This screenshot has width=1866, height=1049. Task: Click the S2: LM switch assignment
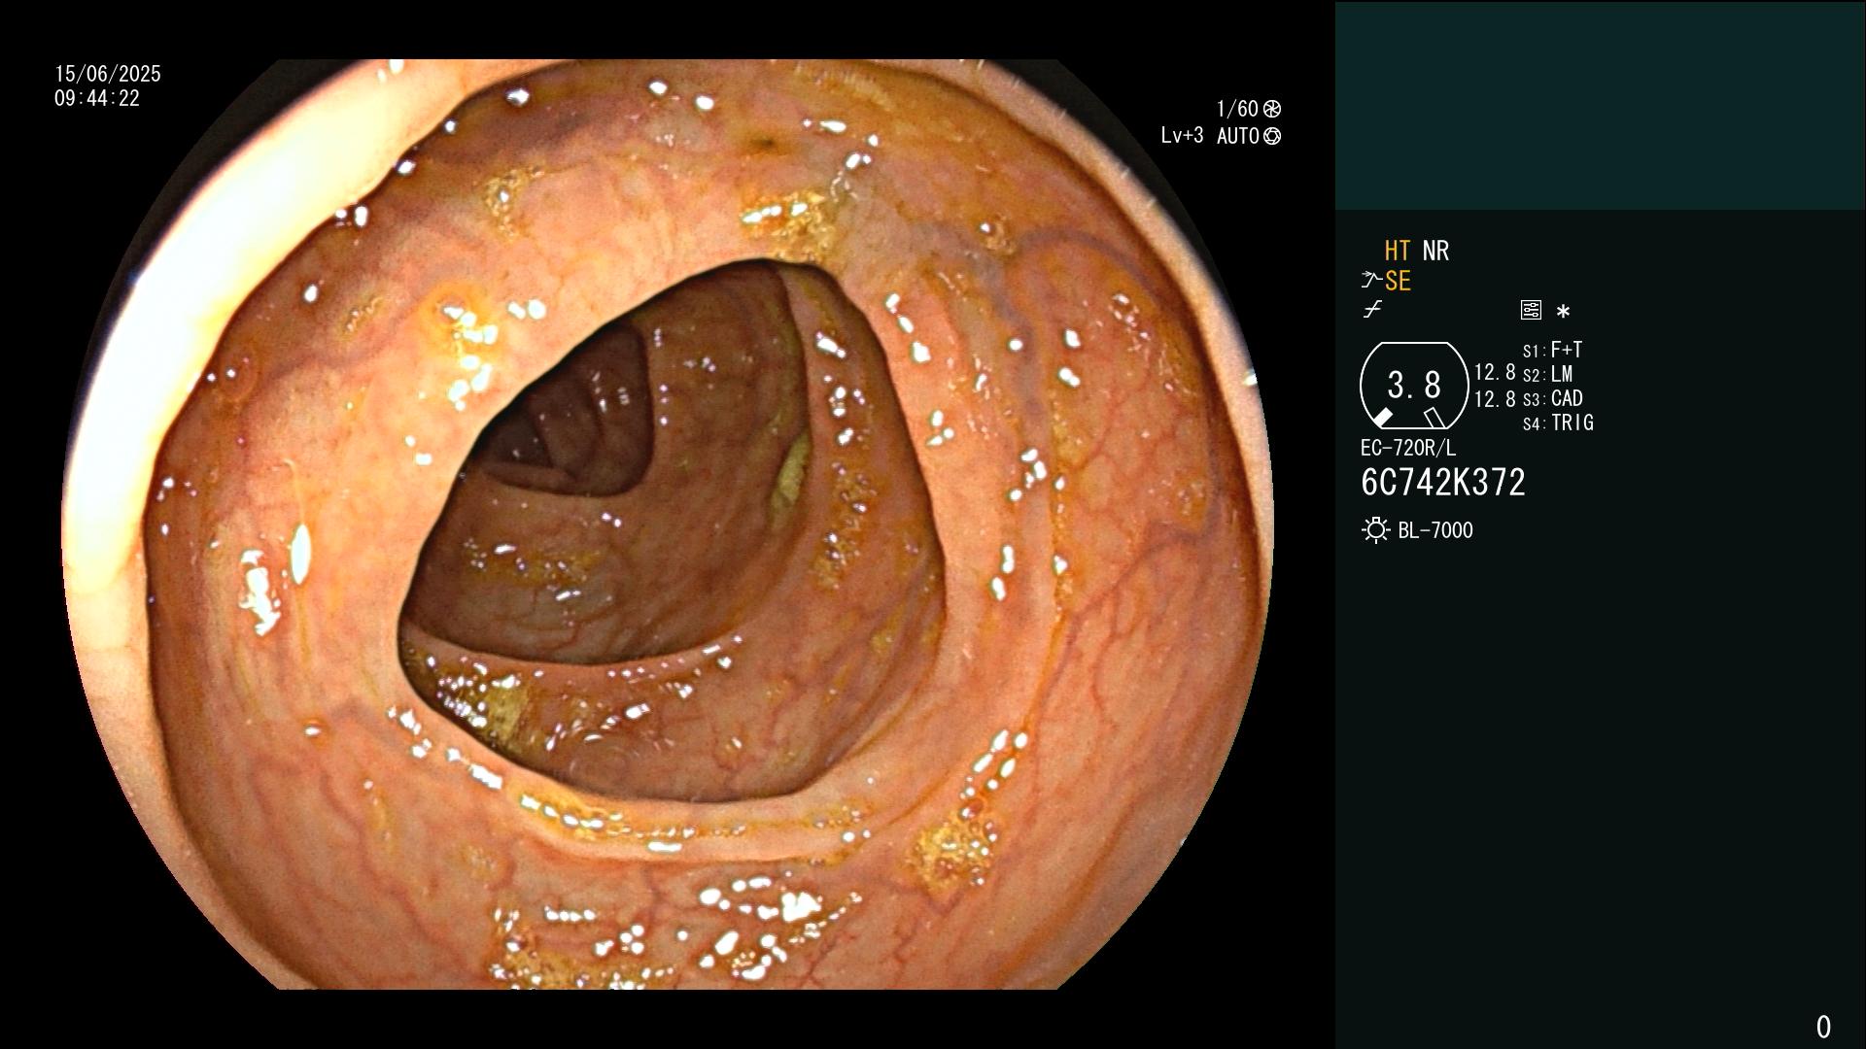[1547, 374]
